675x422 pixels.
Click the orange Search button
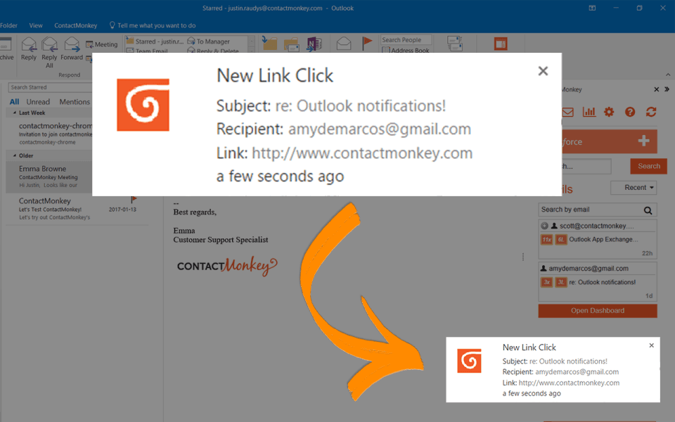click(649, 166)
